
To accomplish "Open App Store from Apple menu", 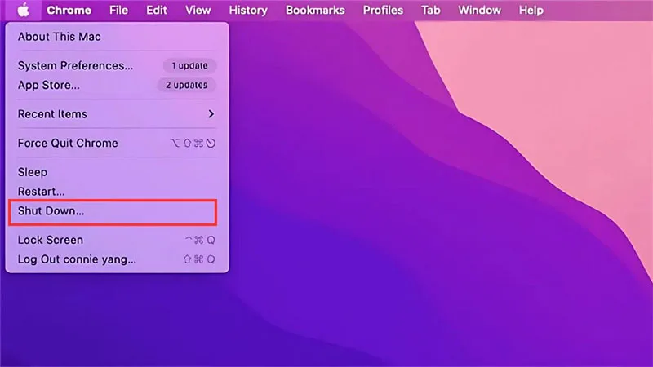I will point(117,85).
